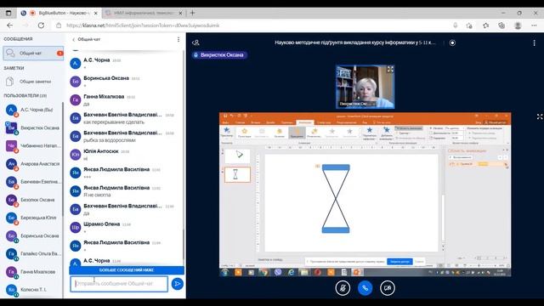Screen dimensions: 544x306
Task: Open Internet Explorer from the shared screen taskbar
Action: [291, 272]
